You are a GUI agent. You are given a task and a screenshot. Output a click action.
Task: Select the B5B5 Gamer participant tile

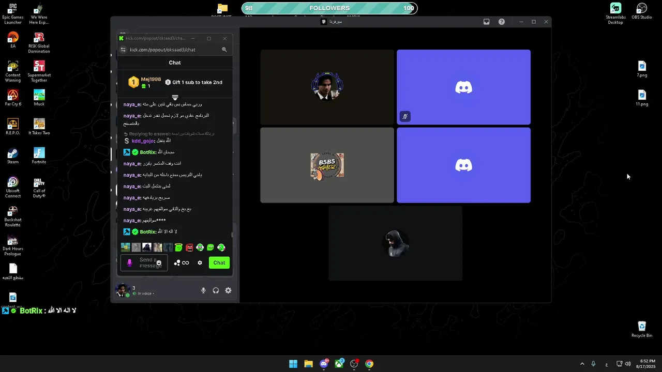pos(327,165)
